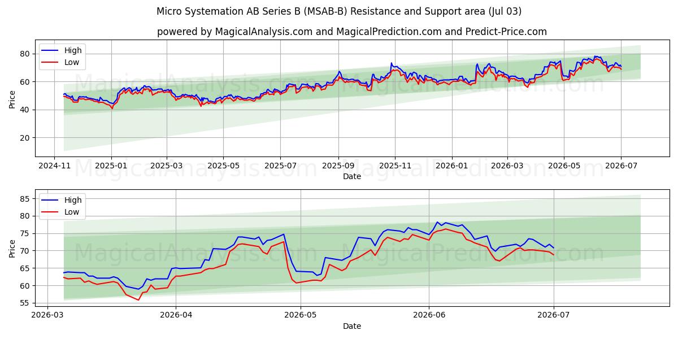Click the '2024-11' tick label
Viewport: 678px width, 339px height.
[54, 166]
